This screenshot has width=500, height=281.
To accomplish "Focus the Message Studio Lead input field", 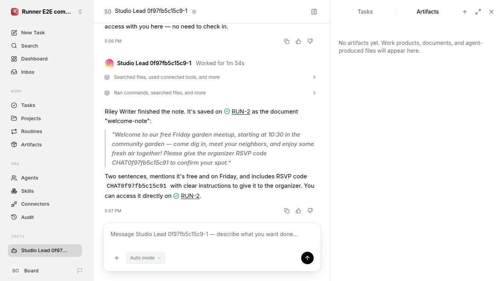I will (x=212, y=234).
